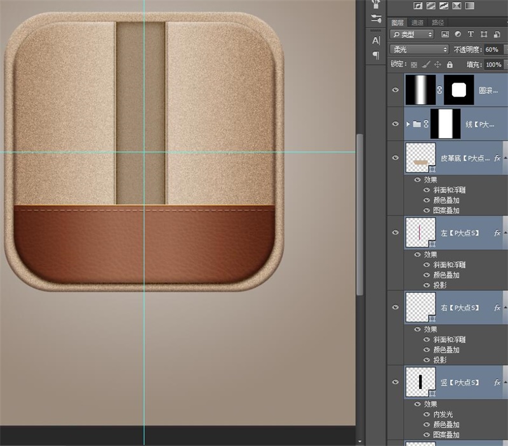The image size is (508, 446).
Task: Click the canvas vertical scrollbar thumb
Action: click(x=359, y=214)
